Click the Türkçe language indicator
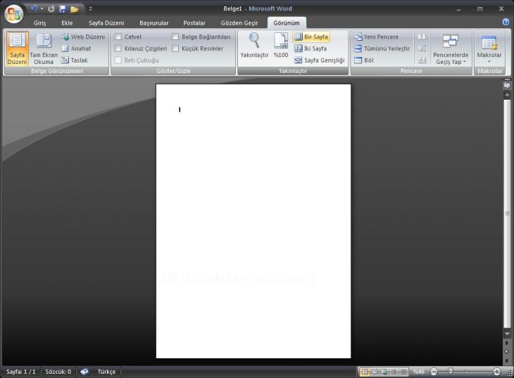Screen dimensions: 514x378 tap(106, 372)
